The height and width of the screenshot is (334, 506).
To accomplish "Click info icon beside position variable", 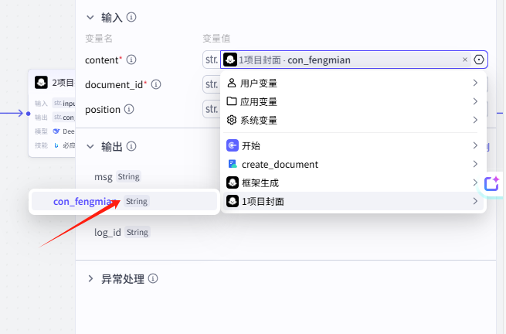I will [x=129, y=109].
